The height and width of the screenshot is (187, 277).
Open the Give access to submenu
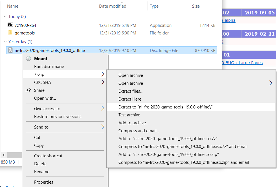[103, 108]
